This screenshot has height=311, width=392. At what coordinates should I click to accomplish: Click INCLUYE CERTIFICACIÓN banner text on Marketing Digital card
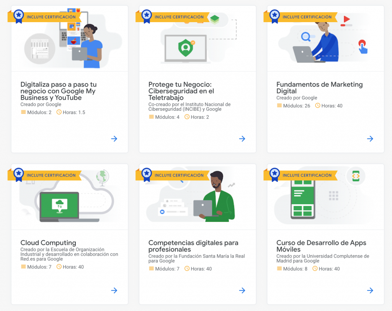click(x=307, y=17)
